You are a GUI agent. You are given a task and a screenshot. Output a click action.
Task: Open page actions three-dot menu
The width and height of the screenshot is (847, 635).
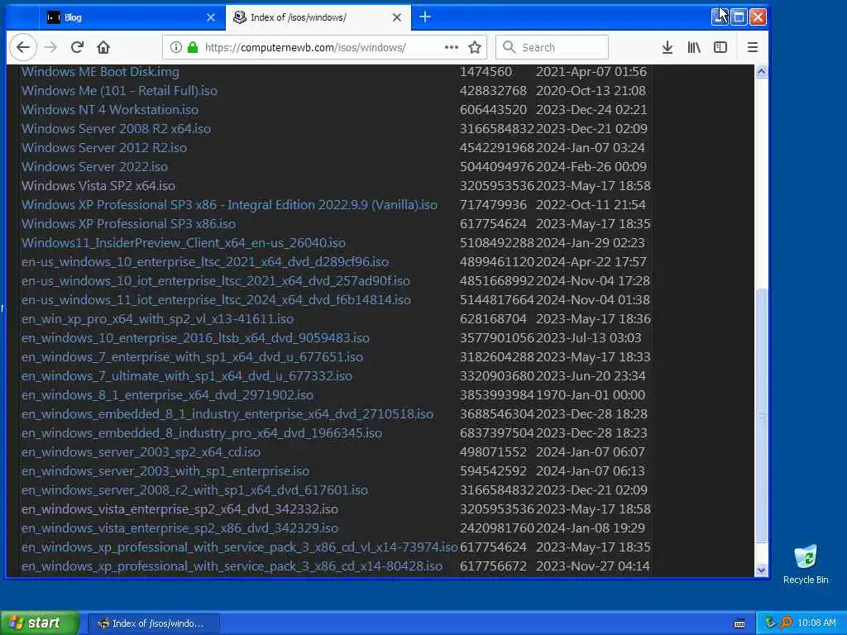pos(452,47)
